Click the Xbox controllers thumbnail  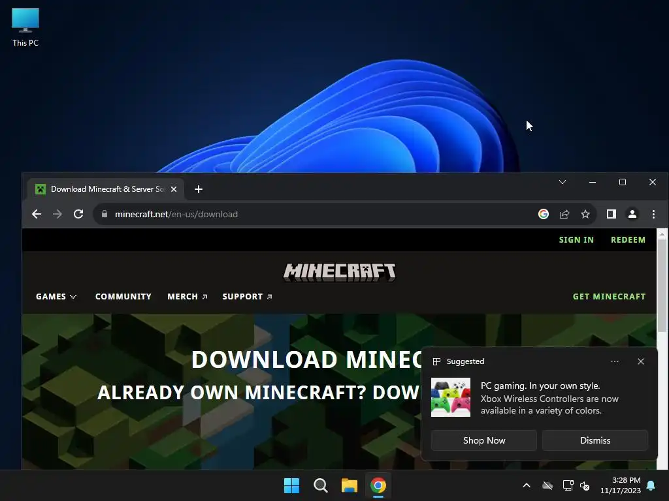pos(451,397)
